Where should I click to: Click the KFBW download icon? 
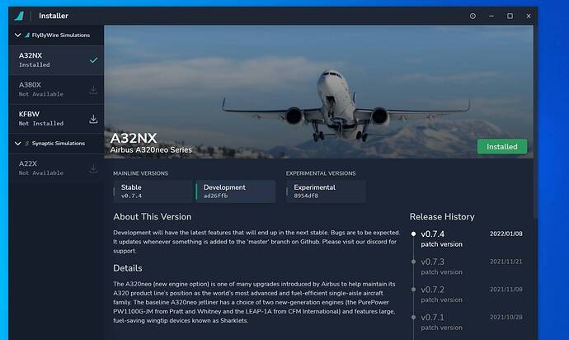[93, 119]
